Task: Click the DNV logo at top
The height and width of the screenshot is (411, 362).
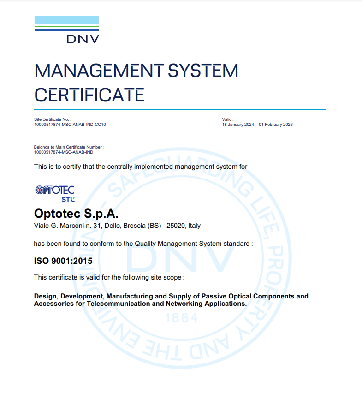Action: click(x=67, y=30)
